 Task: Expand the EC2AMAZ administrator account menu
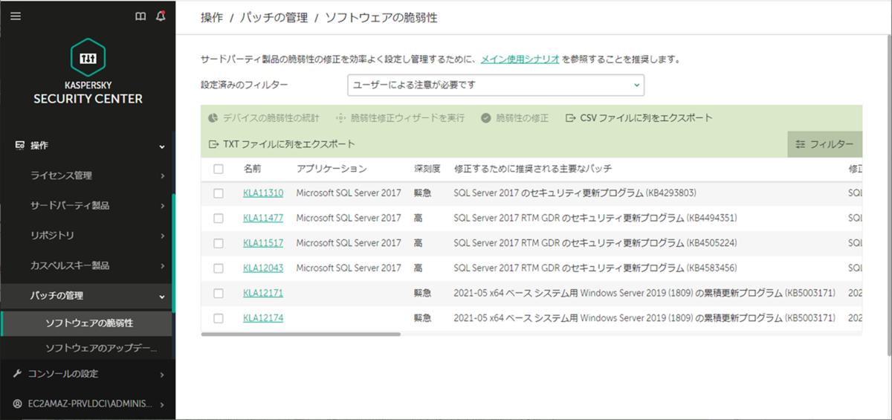[x=162, y=404]
